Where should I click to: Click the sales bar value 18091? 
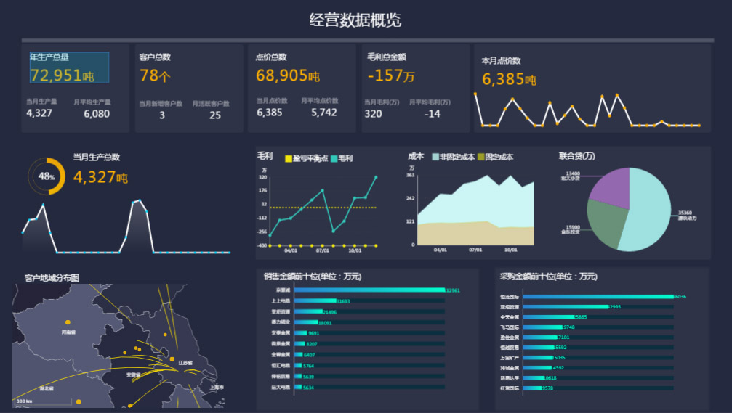tap(325, 323)
